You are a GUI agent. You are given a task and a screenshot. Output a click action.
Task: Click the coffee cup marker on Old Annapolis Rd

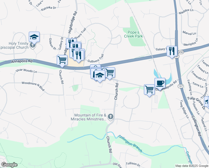coord(160,83)
